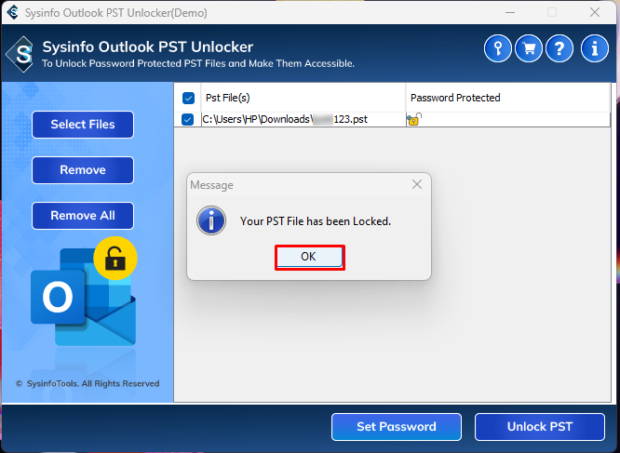This screenshot has width=620, height=453.
Task: Click the Password Protected column header
Action: [x=455, y=98]
